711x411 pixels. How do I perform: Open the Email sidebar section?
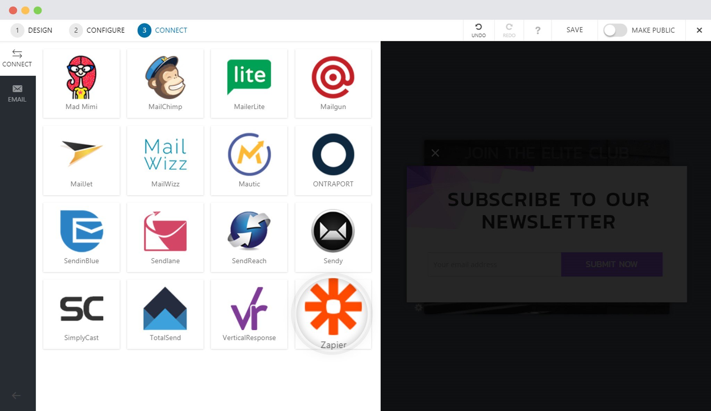coord(17,94)
